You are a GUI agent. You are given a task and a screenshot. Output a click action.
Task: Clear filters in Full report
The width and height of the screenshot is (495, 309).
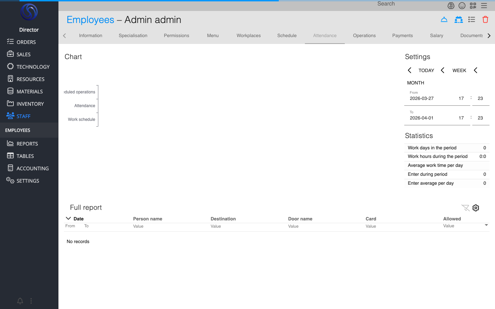coord(465,208)
